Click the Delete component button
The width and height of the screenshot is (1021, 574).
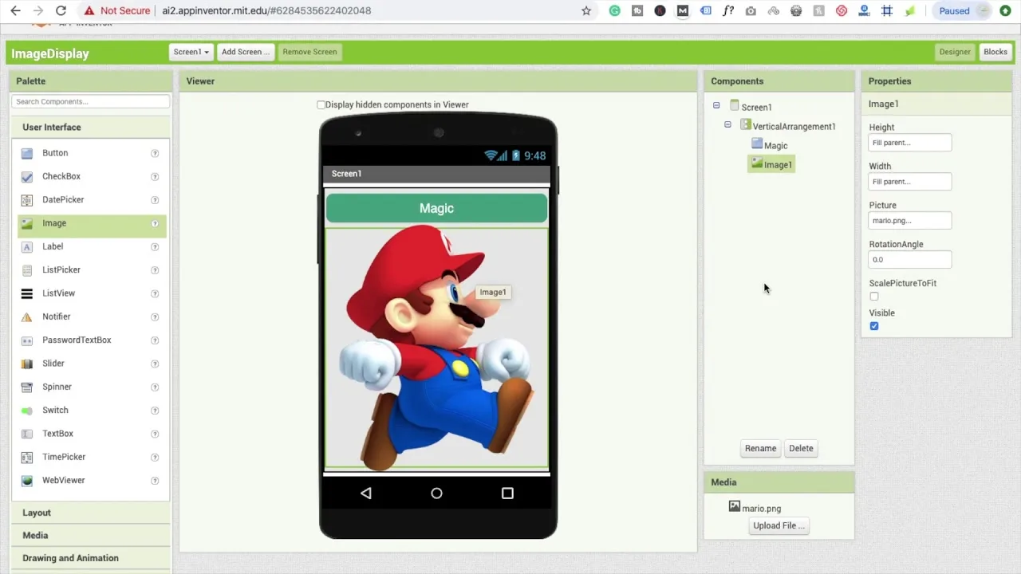(x=801, y=448)
